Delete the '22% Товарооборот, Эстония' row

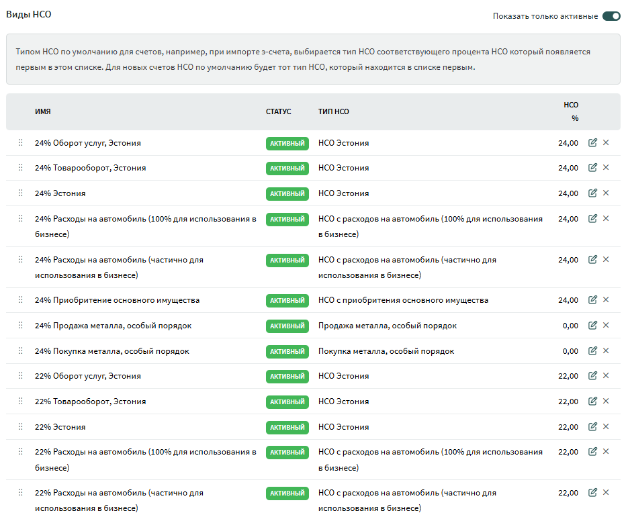pos(606,402)
